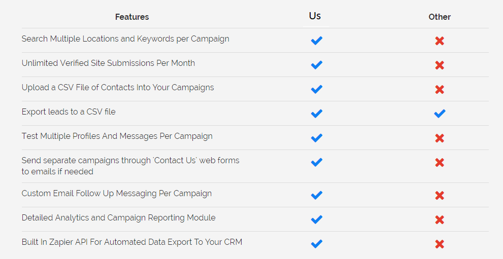Click the Us checkmark for Test Multiple Profiles

pyautogui.click(x=317, y=138)
